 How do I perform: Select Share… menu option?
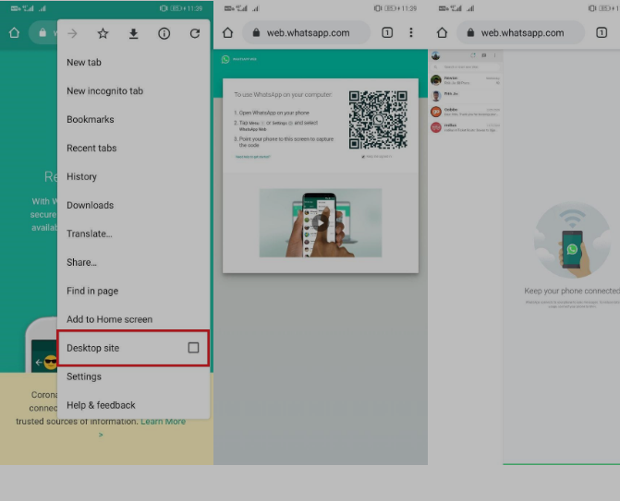(x=133, y=262)
